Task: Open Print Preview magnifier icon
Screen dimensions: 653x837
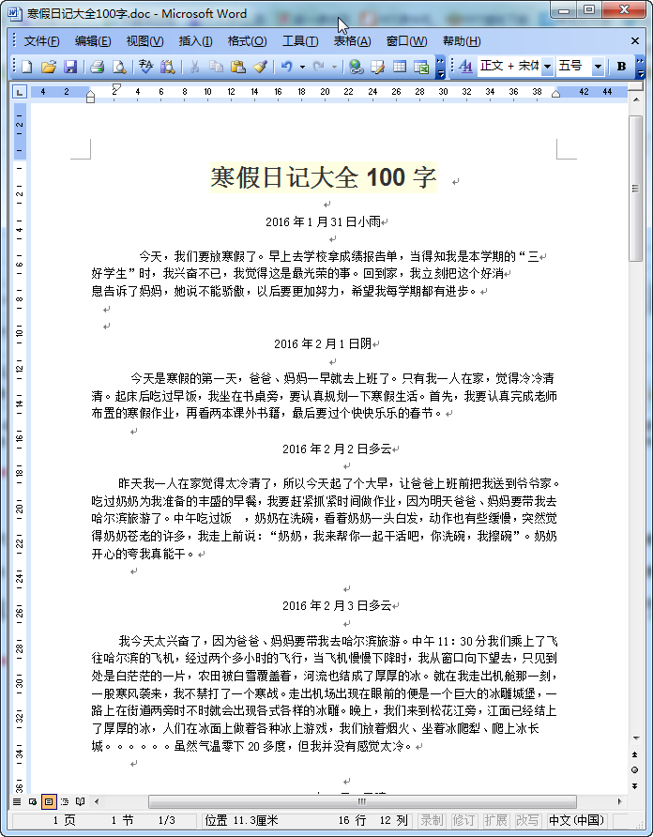Action: 119,67
